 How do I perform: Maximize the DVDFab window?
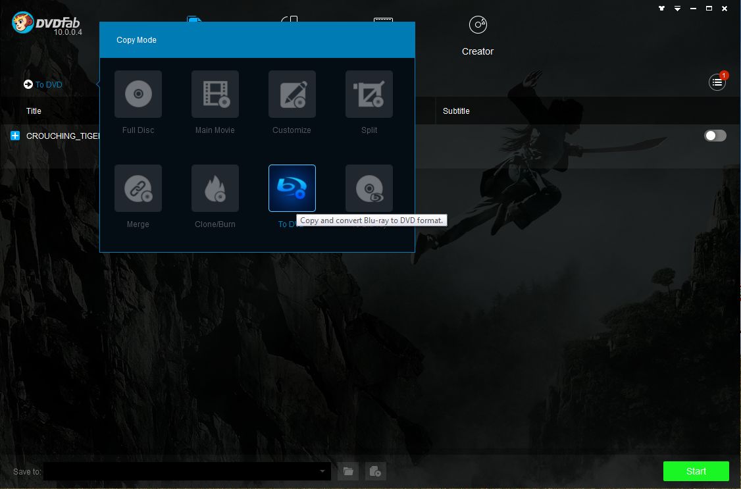pyautogui.click(x=709, y=8)
